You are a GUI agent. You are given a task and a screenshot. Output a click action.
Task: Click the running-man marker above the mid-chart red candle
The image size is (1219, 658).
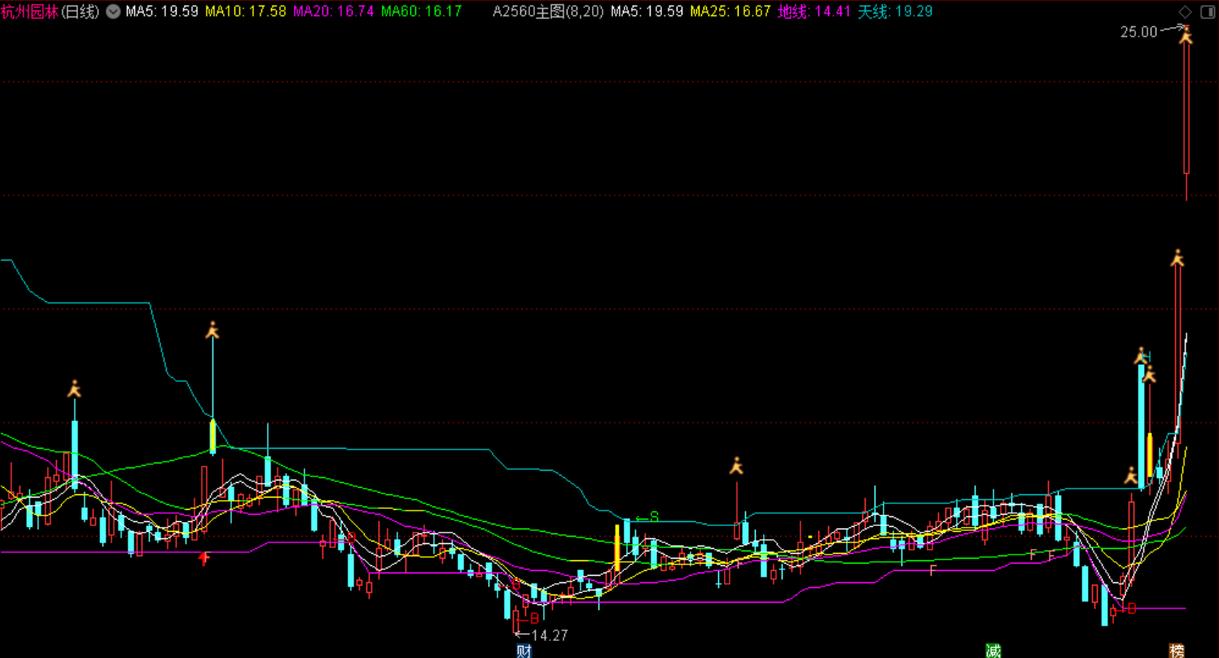pyautogui.click(x=736, y=466)
